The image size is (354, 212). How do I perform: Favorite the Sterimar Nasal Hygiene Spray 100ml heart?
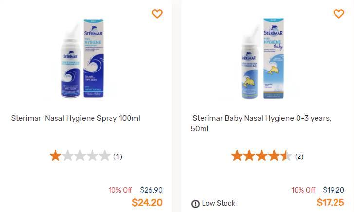pyautogui.click(x=157, y=14)
